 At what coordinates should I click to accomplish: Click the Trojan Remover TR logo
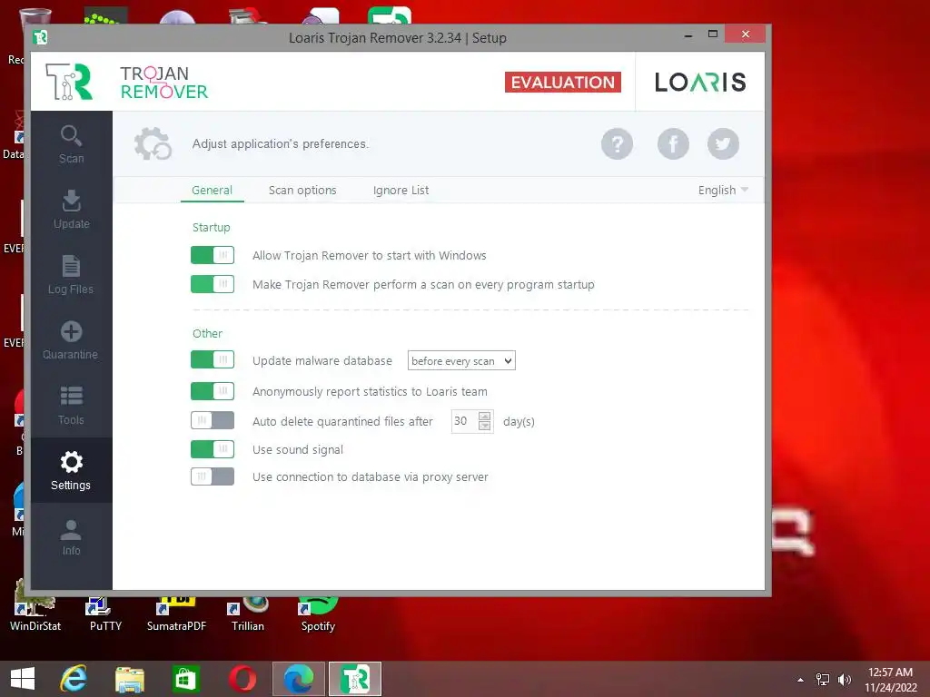[x=69, y=81]
